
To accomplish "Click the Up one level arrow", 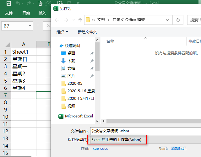I will click(x=80, y=20).
